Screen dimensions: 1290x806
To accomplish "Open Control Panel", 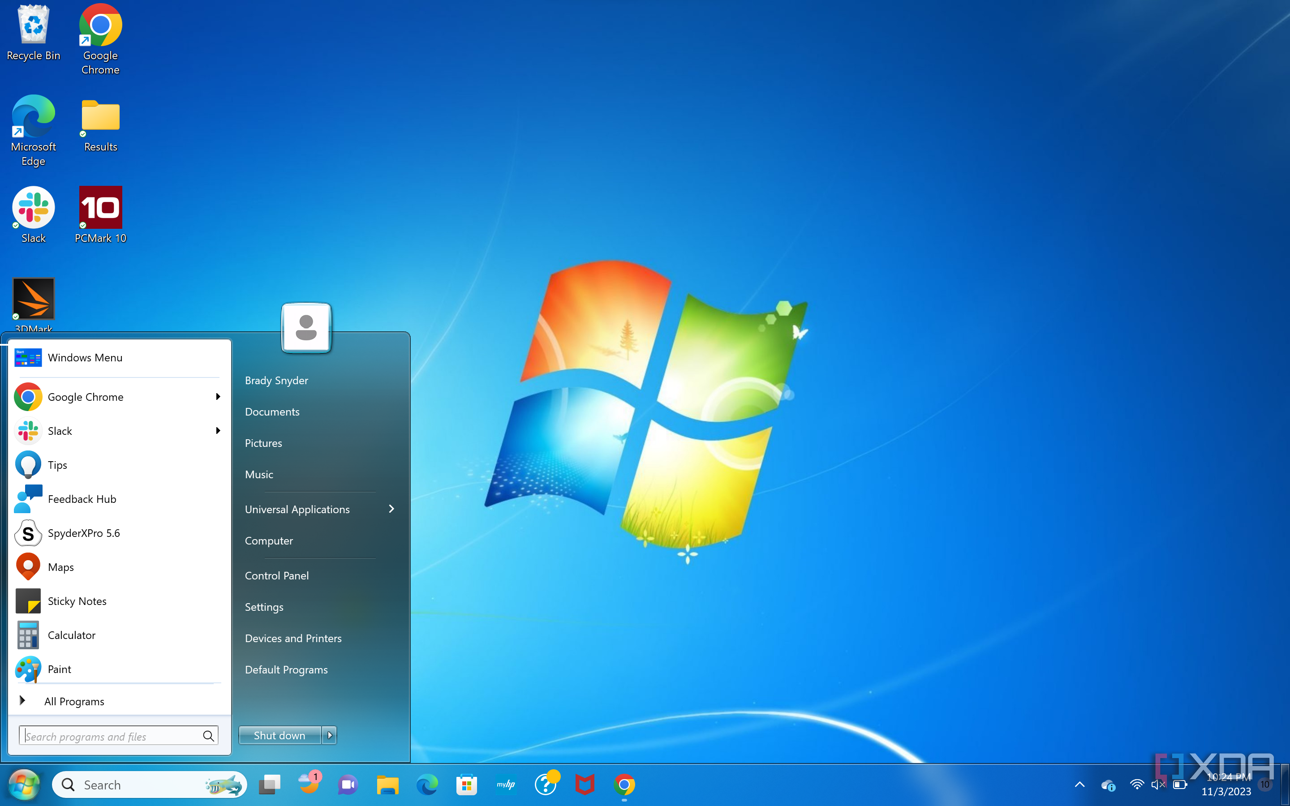I will [x=277, y=576].
